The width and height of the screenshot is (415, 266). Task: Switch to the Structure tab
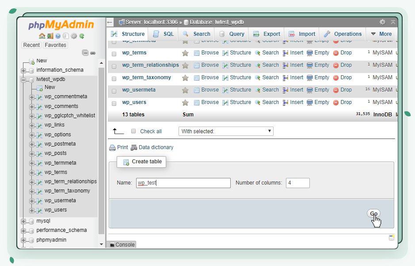[128, 34]
